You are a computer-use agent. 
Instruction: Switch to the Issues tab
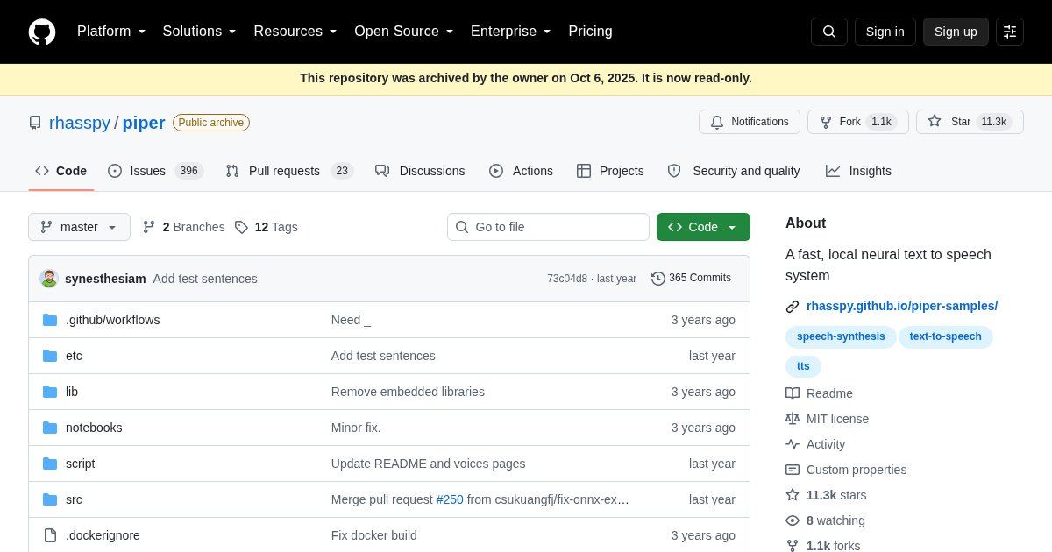(155, 171)
